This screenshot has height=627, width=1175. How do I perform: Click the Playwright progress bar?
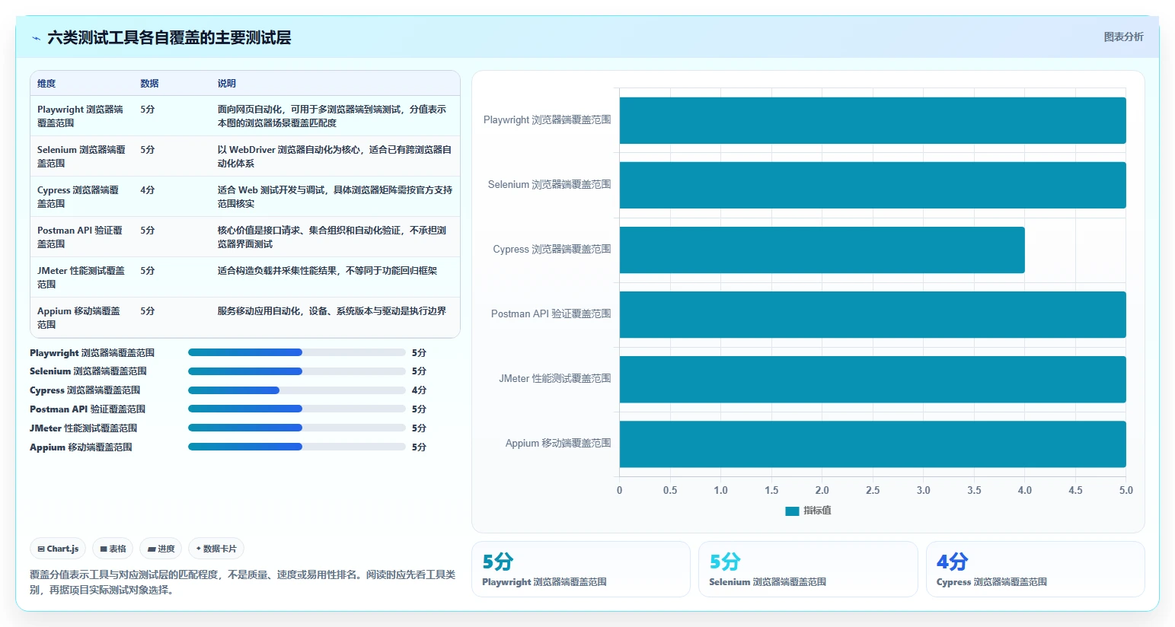pos(296,352)
